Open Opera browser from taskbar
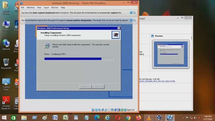The height and width of the screenshot is (121, 215). [118, 118]
